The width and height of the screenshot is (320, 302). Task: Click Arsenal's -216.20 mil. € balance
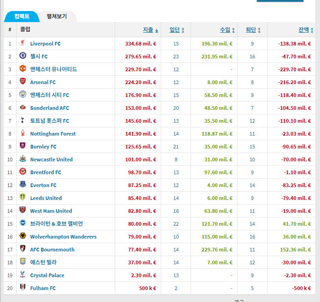click(x=295, y=82)
